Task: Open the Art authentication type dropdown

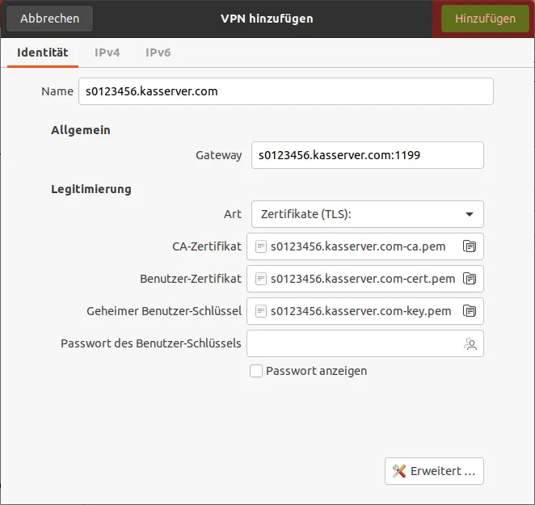Action: point(368,214)
